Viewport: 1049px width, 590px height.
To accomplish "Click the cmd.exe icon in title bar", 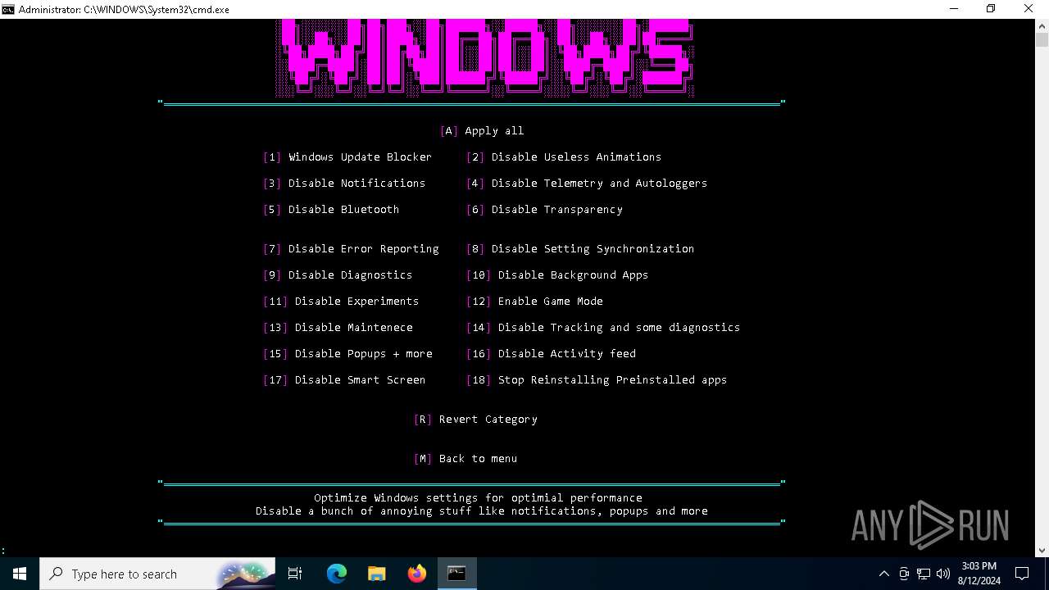I will (x=8, y=9).
